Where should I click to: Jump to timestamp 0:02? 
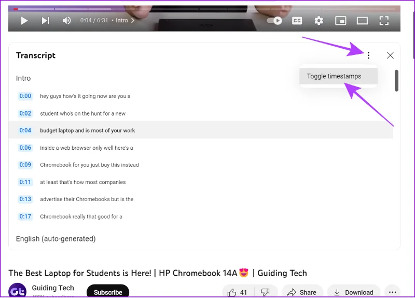(25, 113)
